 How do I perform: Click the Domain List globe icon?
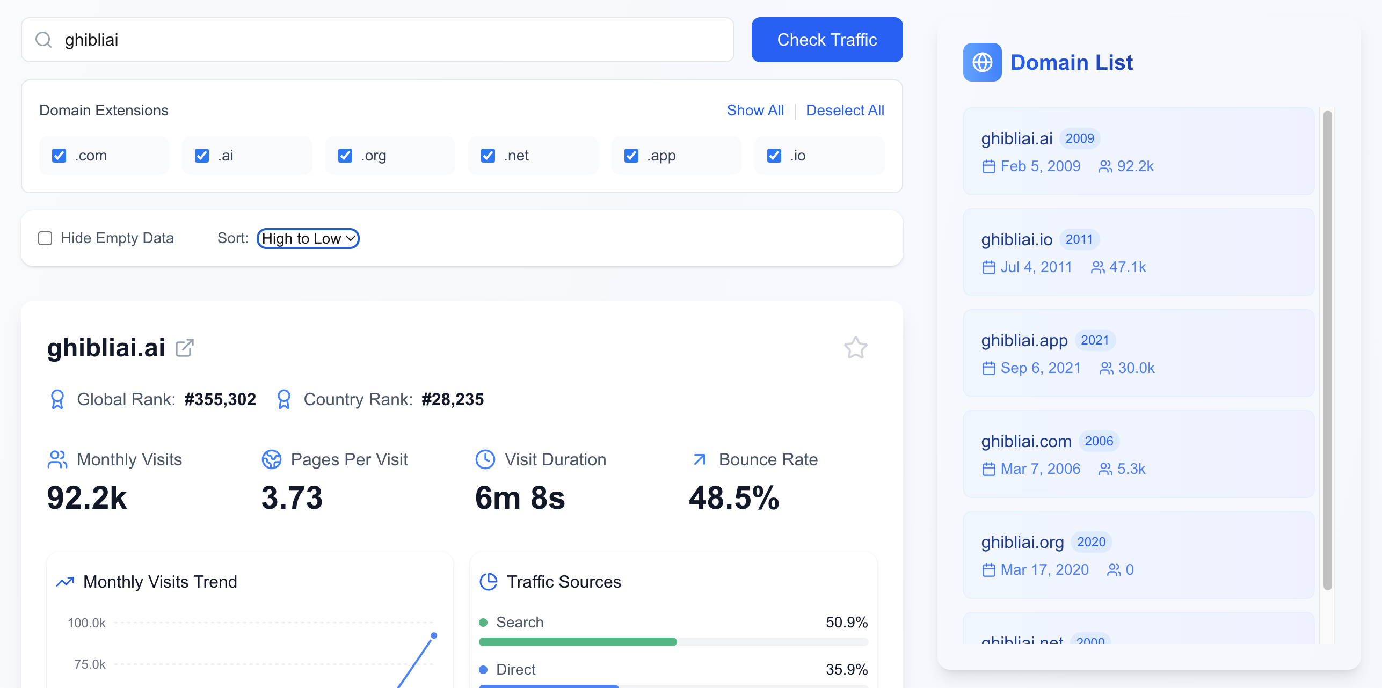point(982,62)
